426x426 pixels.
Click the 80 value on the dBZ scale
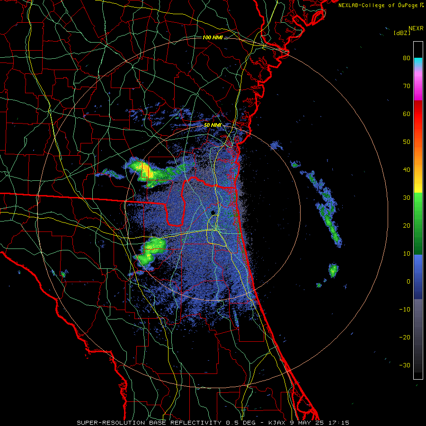pos(407,58)
